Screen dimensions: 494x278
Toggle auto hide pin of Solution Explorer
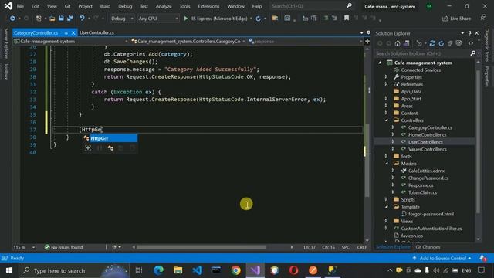point(470,33)
